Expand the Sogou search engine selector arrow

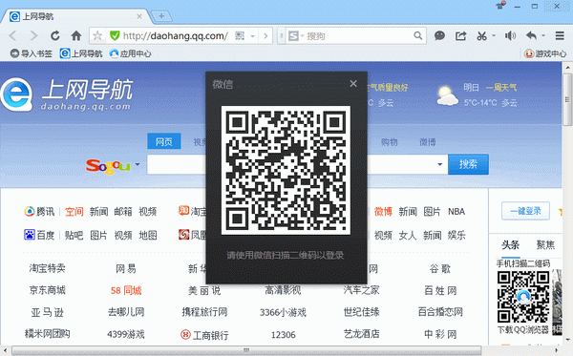click(x=138, y=164)
